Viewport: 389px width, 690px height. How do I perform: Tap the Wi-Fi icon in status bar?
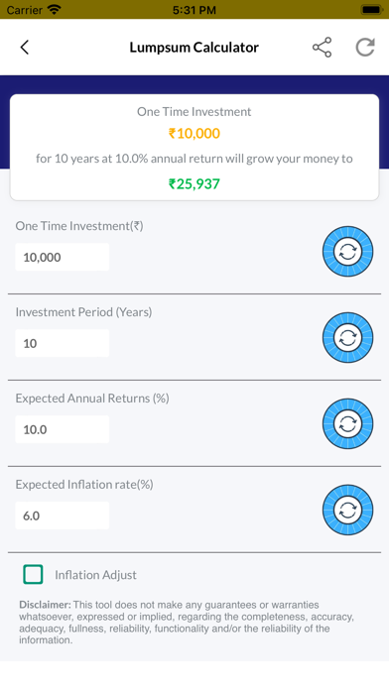[x=55, y=9]
